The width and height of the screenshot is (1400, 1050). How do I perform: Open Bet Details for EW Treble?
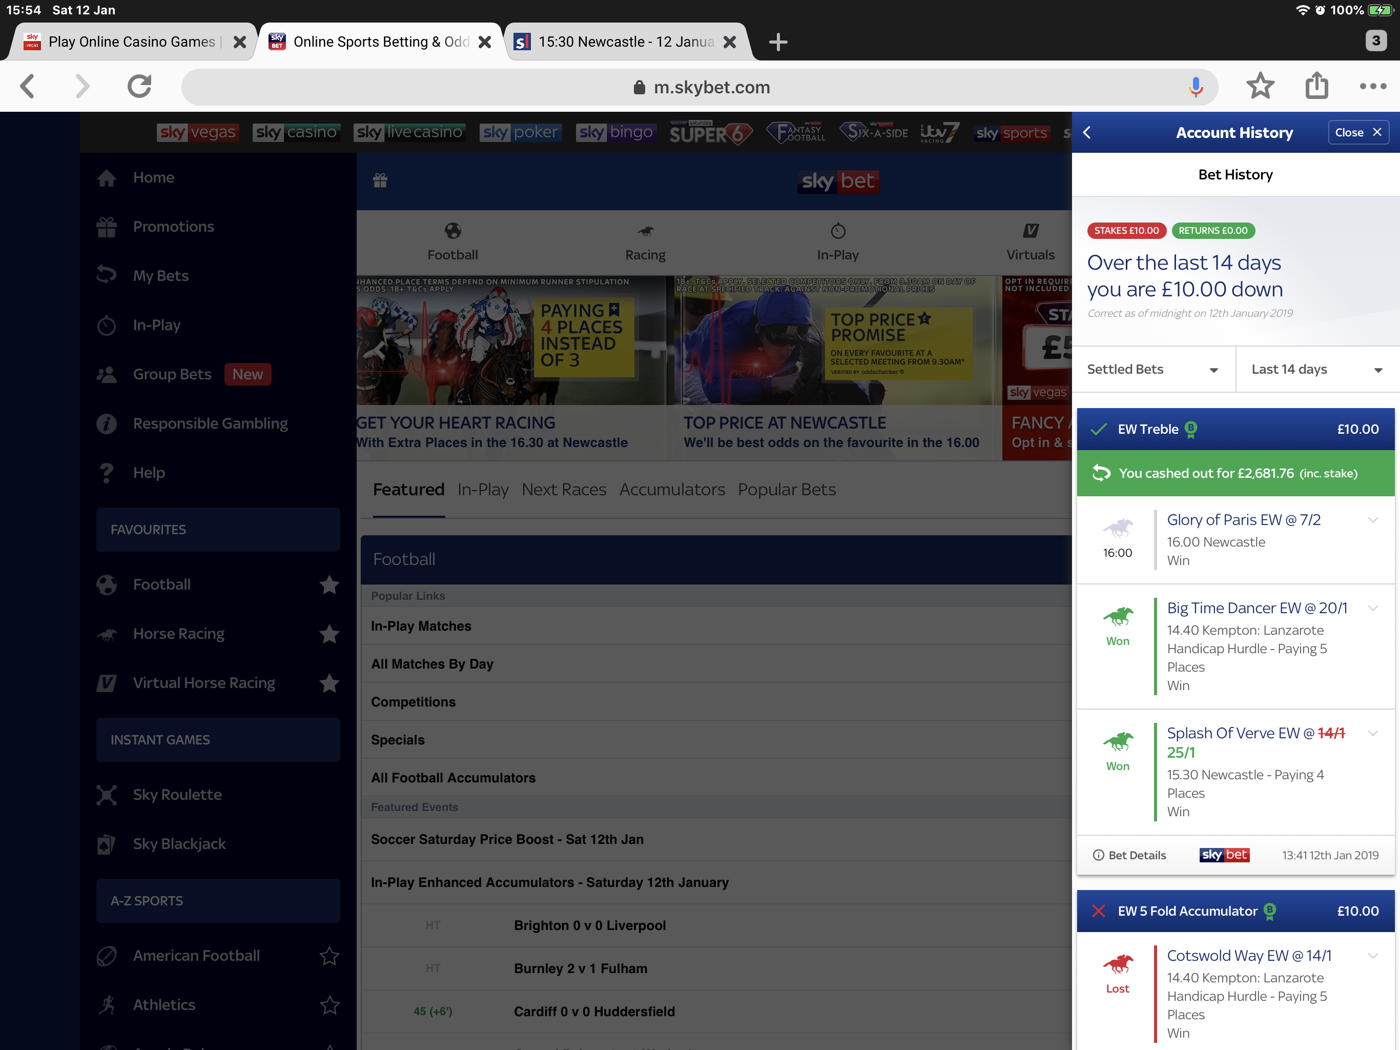coord(1129,855)
